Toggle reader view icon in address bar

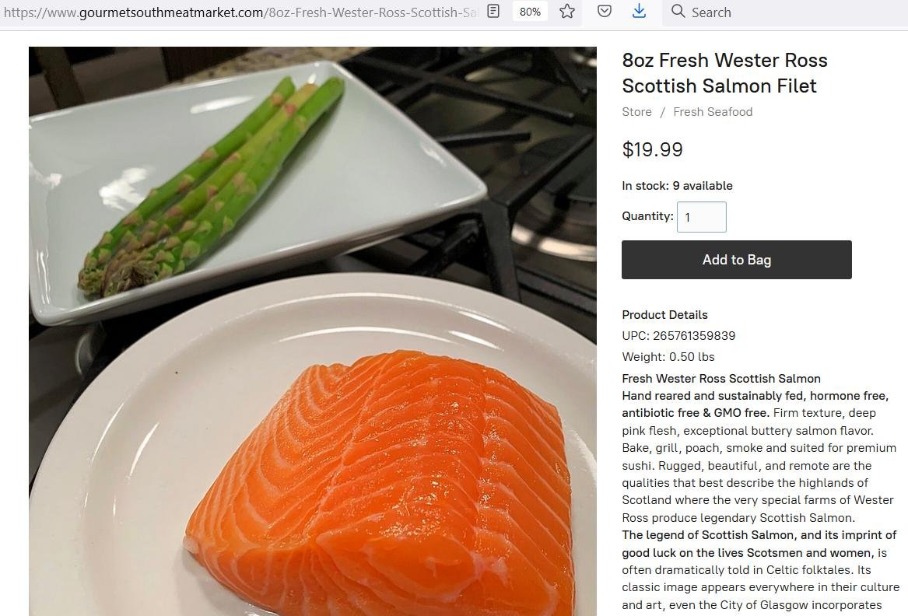[493, 11]
